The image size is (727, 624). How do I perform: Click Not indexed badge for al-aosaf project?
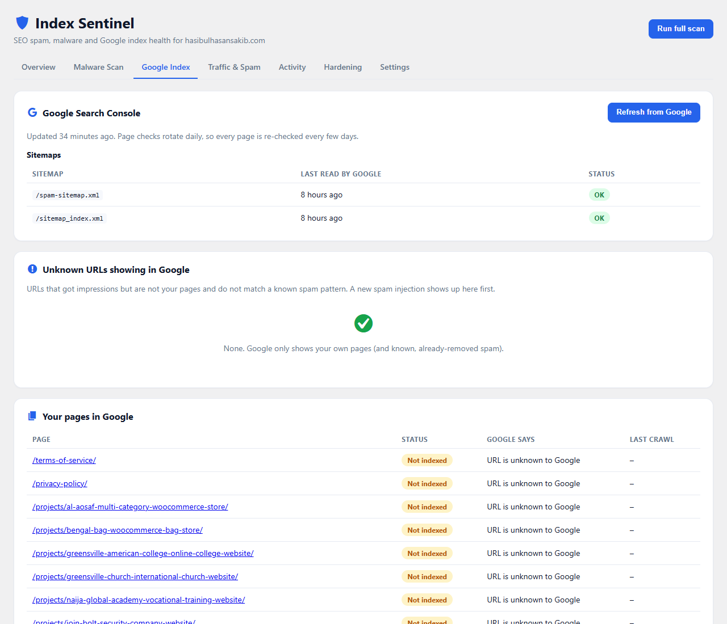point(427,507)
